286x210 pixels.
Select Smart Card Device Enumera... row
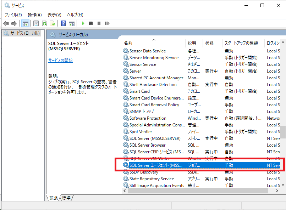(201, 98)
